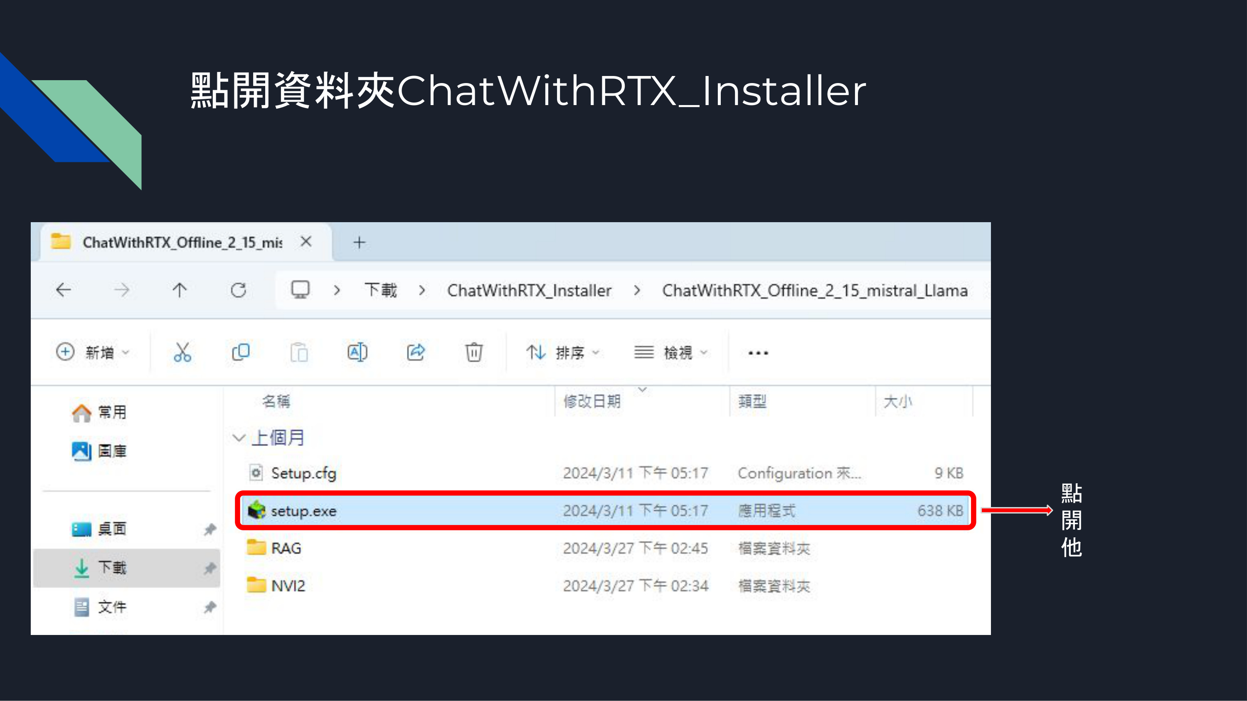1247x701 pixels.
Task: Click the Copy icon in toolbar
Action: tap(241, 352)
